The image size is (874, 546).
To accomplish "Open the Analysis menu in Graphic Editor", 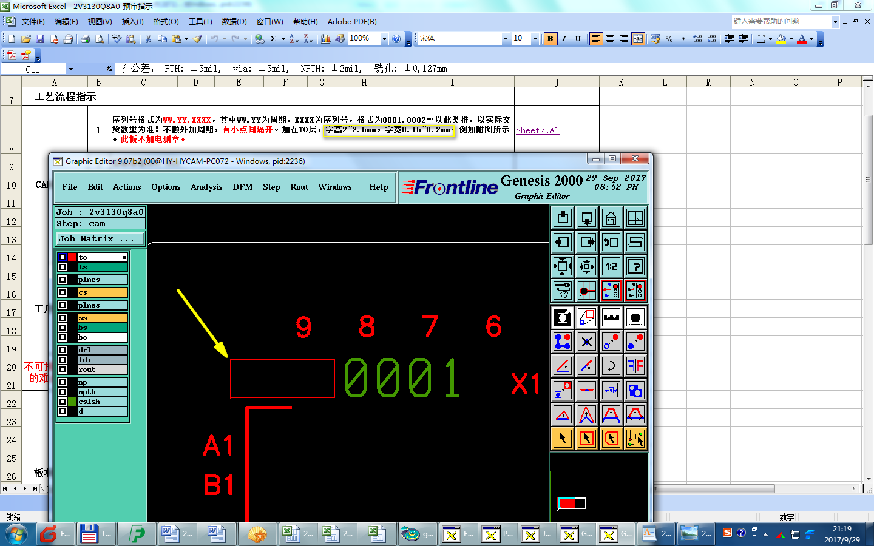I will tap(206, 187).
